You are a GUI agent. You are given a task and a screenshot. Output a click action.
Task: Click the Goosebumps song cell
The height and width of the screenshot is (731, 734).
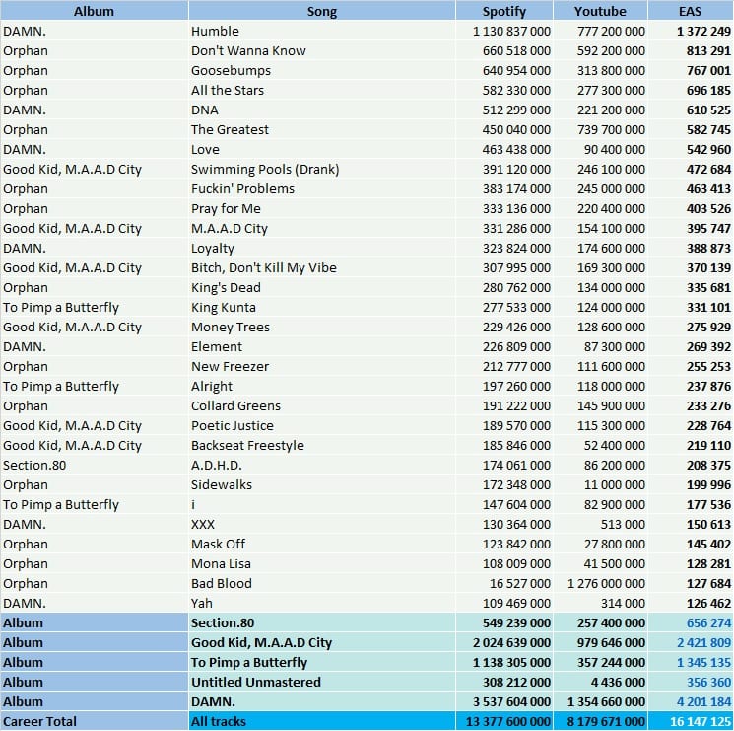[x=321, y=70]
